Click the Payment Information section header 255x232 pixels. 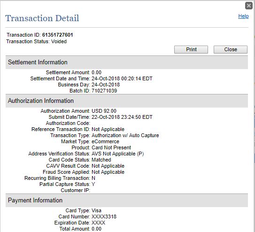[127, 200]
